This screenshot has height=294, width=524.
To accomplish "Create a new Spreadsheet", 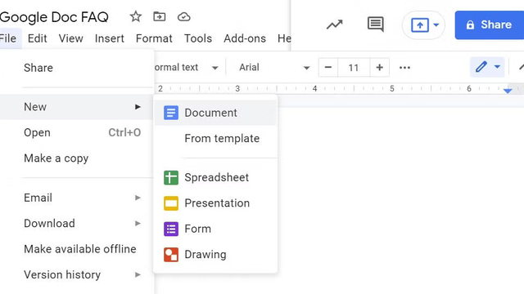I will (215, 177).
